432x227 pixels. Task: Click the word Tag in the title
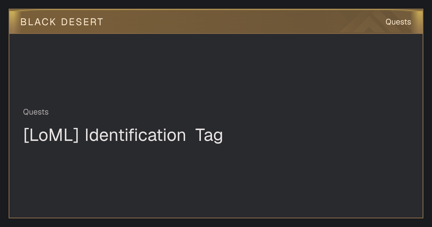coord(209,136)
